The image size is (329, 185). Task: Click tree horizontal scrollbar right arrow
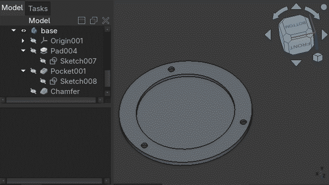[x=100, y=100]
